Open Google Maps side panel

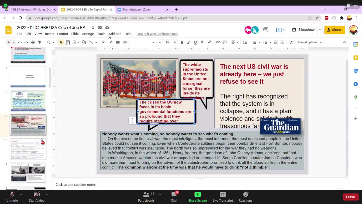356,97
